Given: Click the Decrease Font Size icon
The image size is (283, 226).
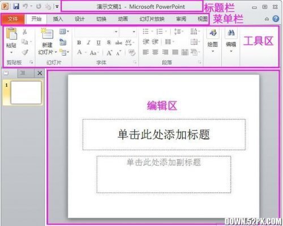Looking at the screenshot, I should (119, 53).
